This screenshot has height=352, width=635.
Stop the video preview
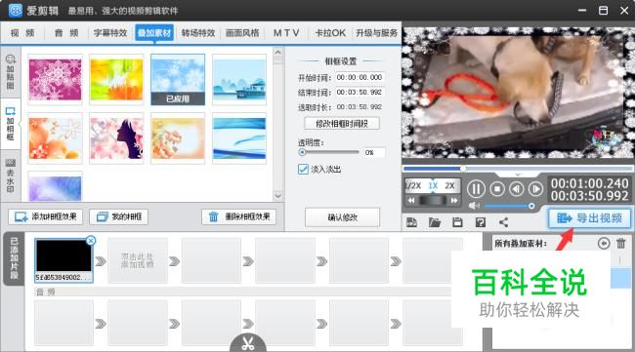(x=497, y=189)
